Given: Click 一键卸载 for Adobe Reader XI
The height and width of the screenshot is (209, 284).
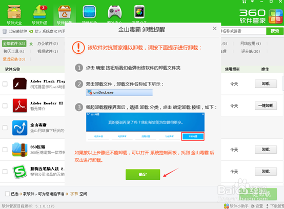Looking at the screenshot, I should [x=266, y=106].
